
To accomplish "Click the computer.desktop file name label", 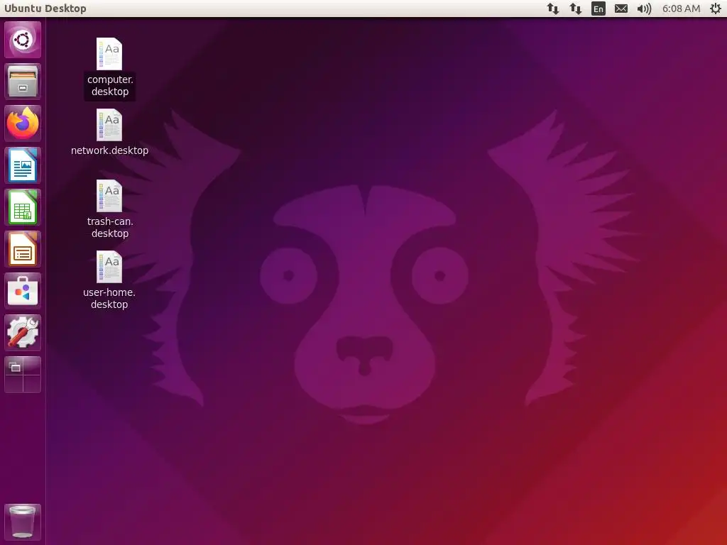I will pyautogui.click(x=110, y=85).
